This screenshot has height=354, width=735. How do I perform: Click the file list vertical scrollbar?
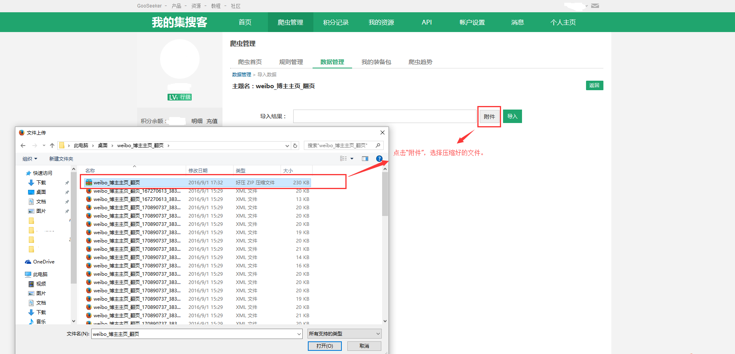pos(385,194)
